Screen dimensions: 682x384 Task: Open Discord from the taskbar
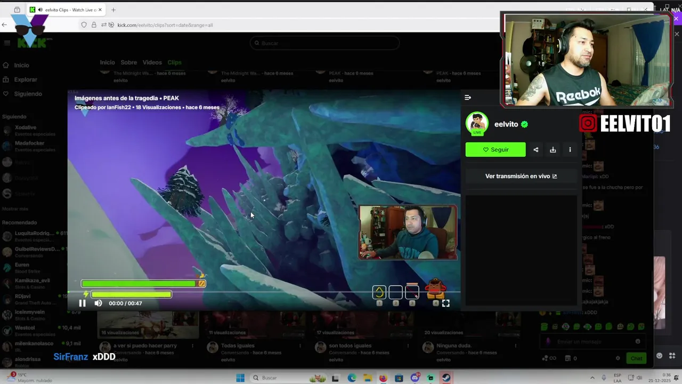tap(415, 378)
